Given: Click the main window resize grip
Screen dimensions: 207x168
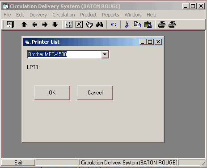Looking at the screenshot, I should point(203,164).
